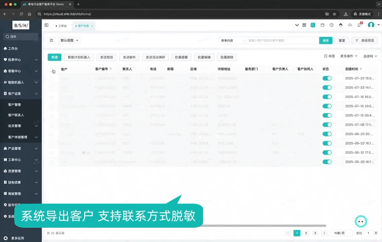Click the 工作台 home icon in sidebar
This screenshot has width=382, height=242.
5,48
